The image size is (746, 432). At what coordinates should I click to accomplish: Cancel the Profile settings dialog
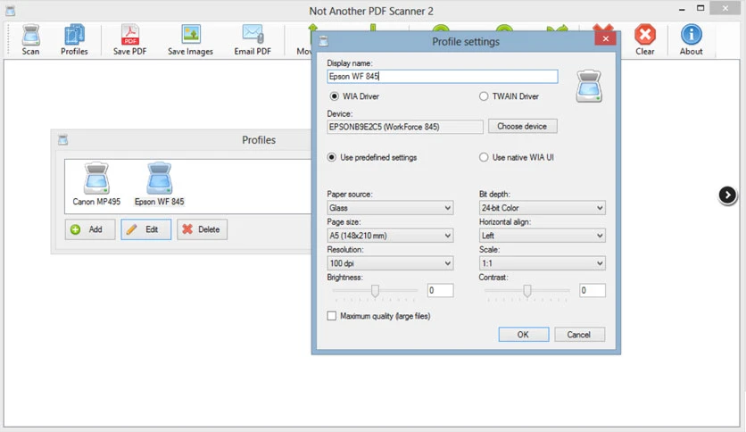coord(579,335)
